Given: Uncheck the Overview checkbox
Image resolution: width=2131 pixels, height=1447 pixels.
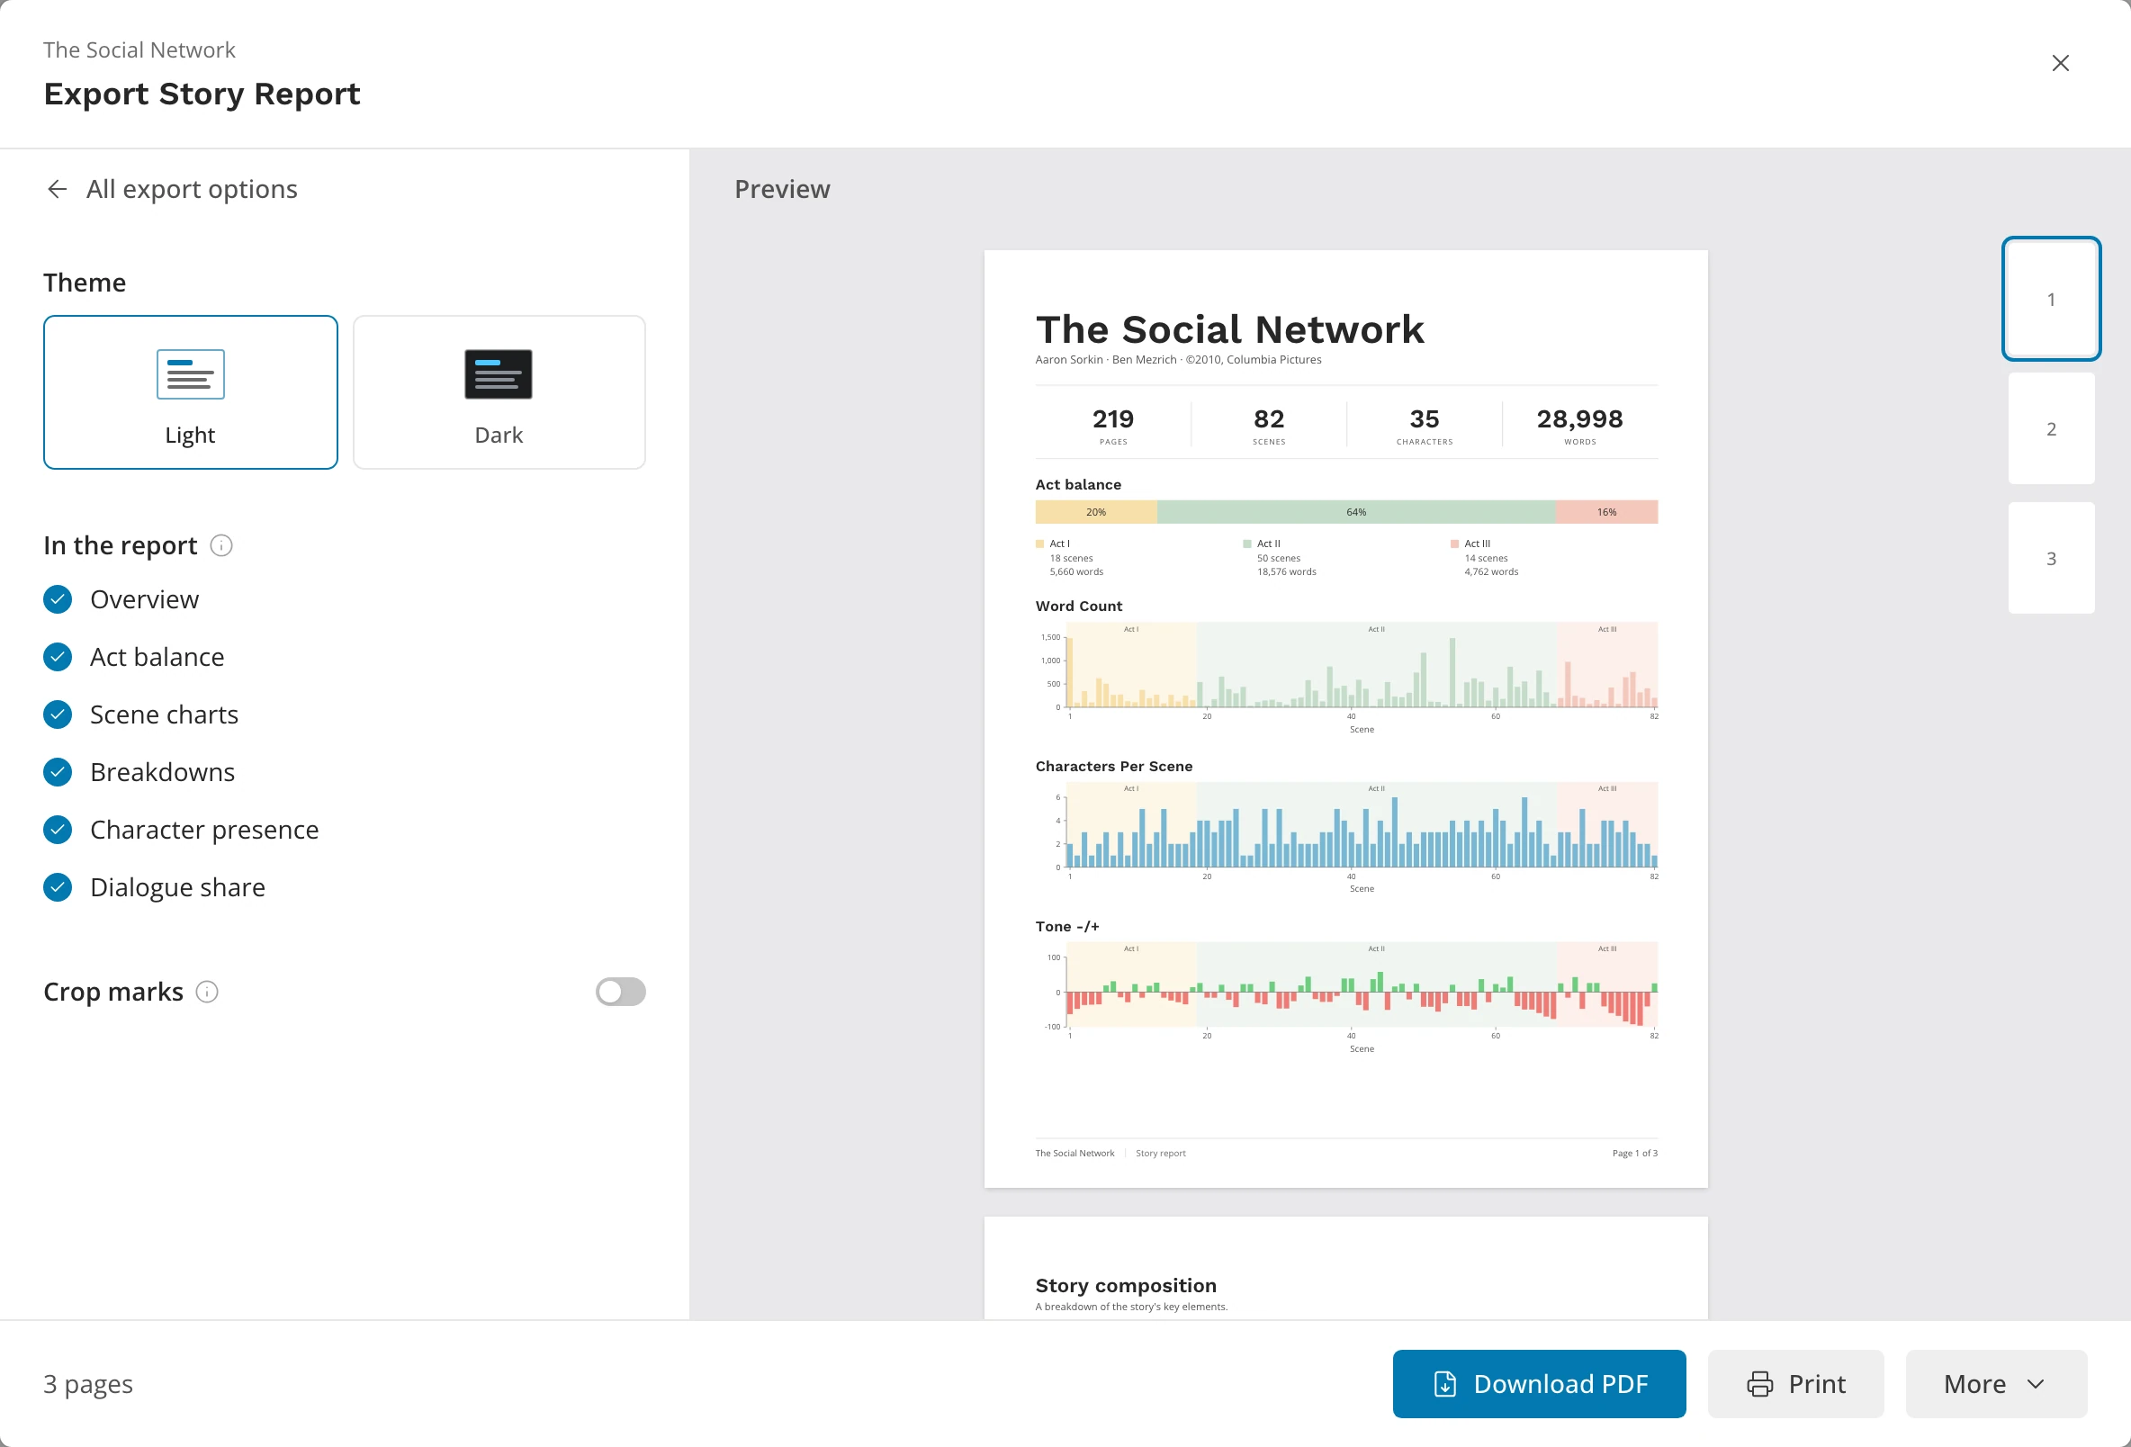Looking at the screenshot, I should click(x=58, y=599).
